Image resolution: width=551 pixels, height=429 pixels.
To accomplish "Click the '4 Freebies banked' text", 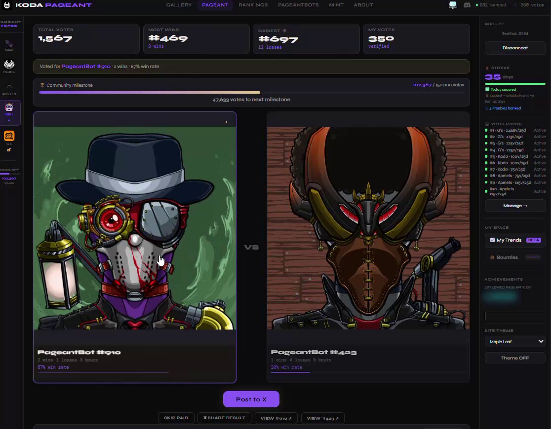I will pyautogui.click(x=505, y=108).
